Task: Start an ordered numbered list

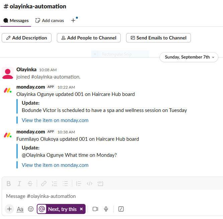Action: (54, 184)
